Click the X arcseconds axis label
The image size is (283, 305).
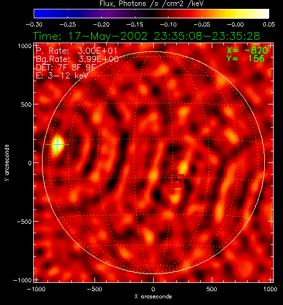click(x=153, y=297)
